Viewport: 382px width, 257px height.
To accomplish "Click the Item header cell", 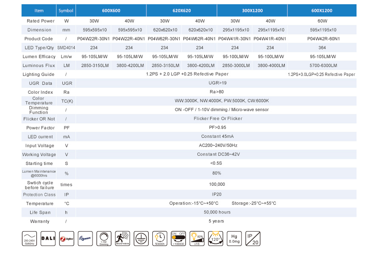I will (39, 11).
